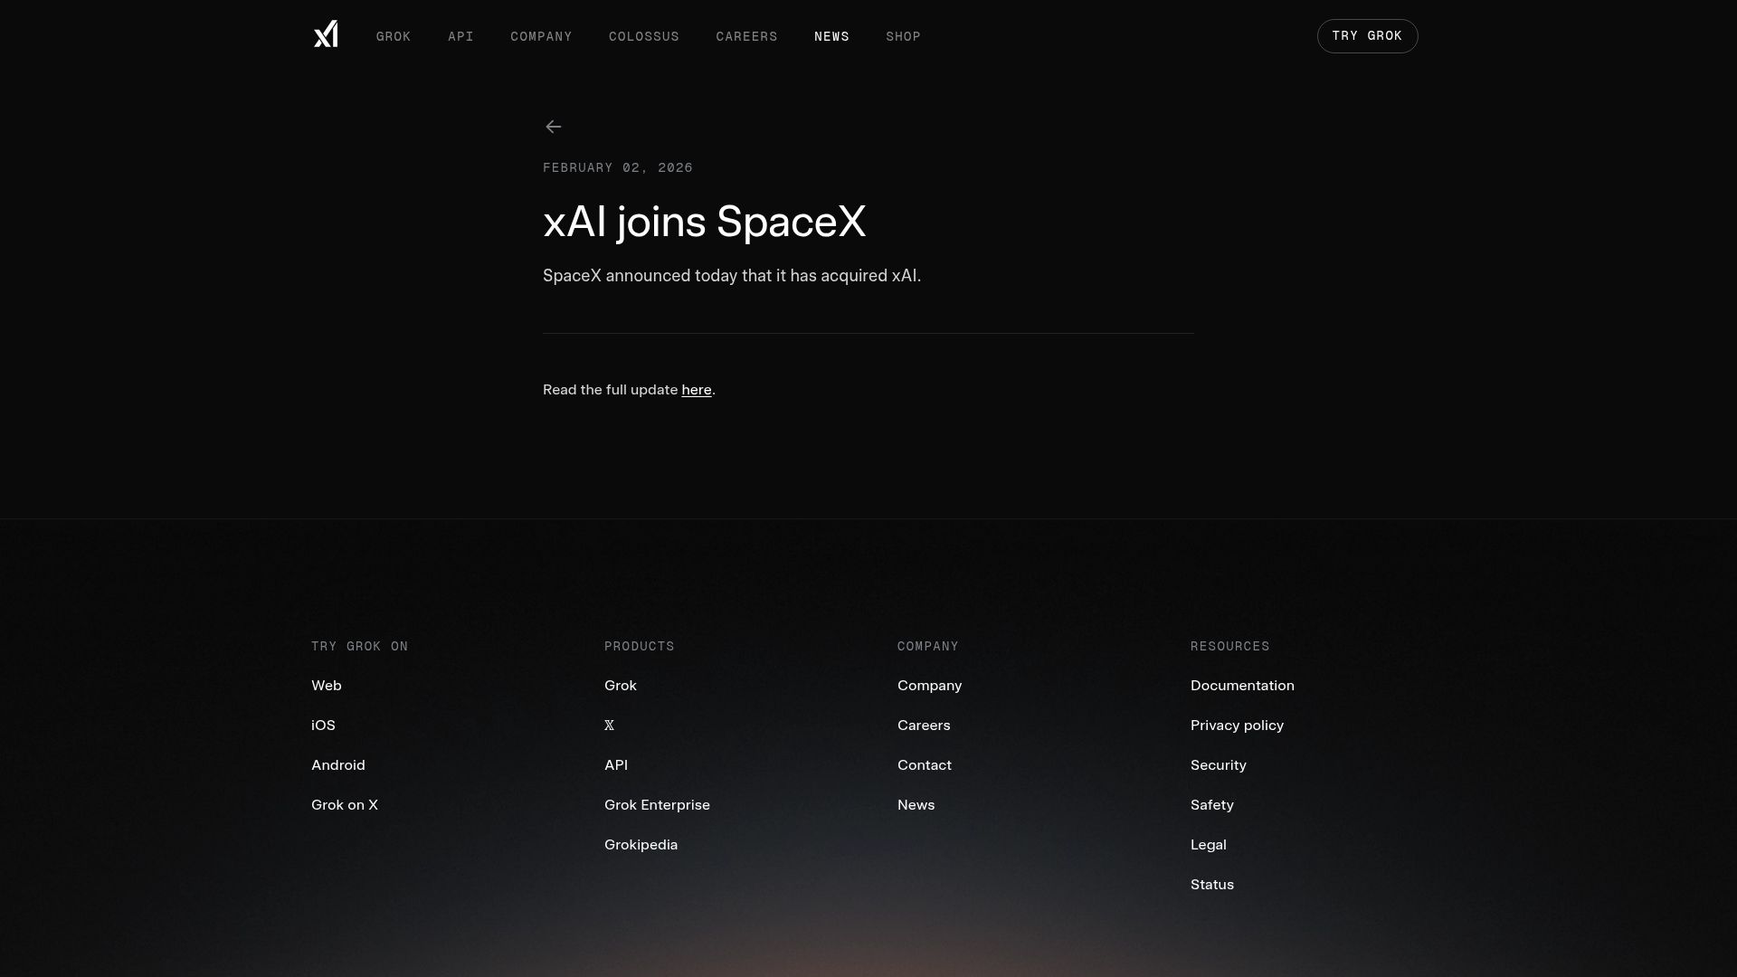Viewport: 1737px width, 977px height.
Task: Open the Contact footer link
Action: click(925, 765)
